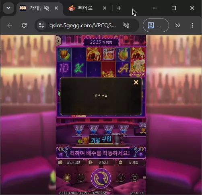Screen dimensions: 202x195
Task: Open site information settings icon
Action: click(41, 25)
